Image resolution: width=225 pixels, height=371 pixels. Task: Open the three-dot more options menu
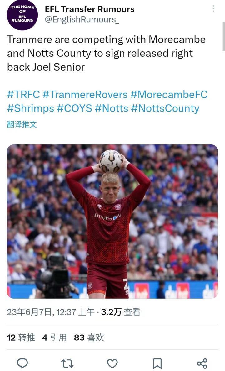coord(213,9)
